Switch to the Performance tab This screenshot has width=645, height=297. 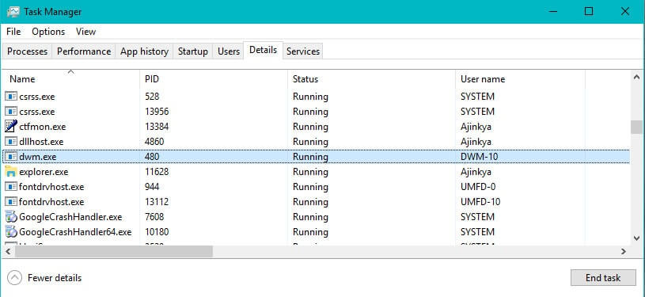click(84, 51)
